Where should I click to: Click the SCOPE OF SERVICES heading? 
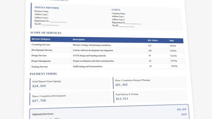click(46, 33)
